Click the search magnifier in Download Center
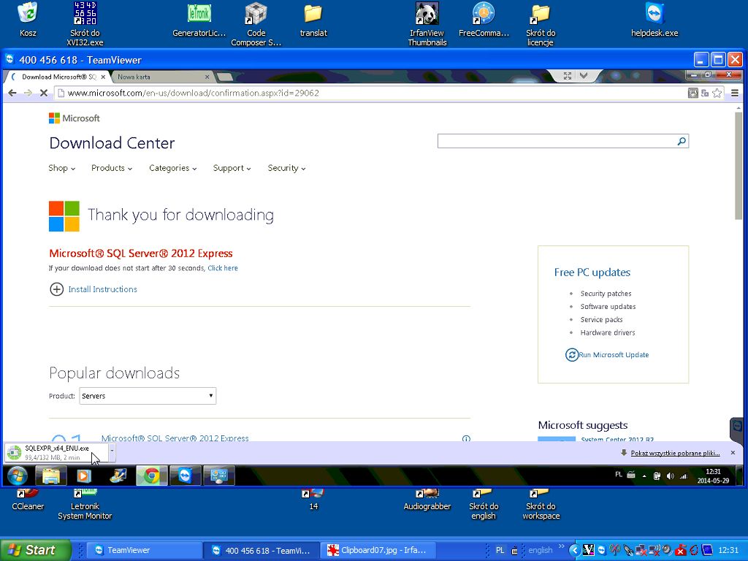 coord(681,142)
